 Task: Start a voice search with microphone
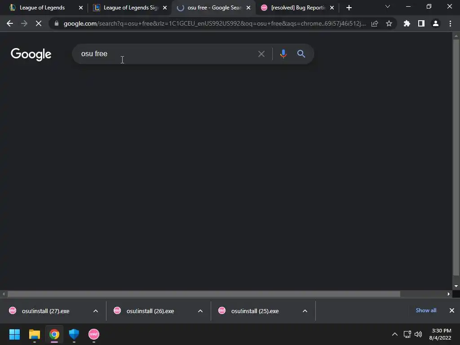tap(283, 54)
